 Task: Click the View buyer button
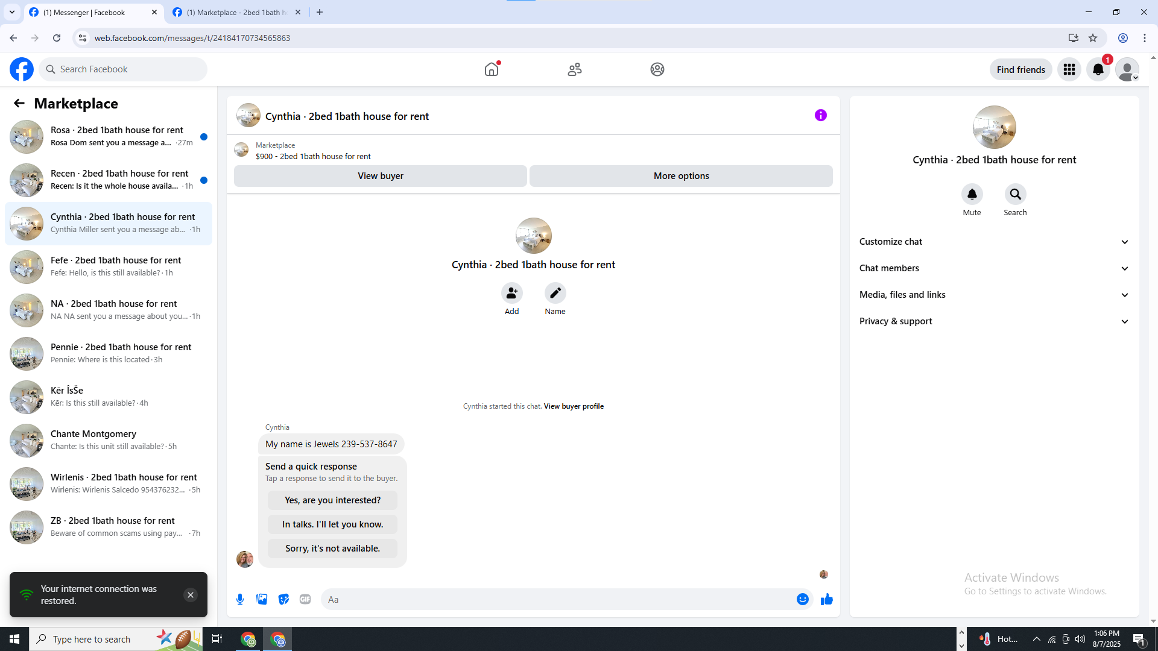click(380, 176)
